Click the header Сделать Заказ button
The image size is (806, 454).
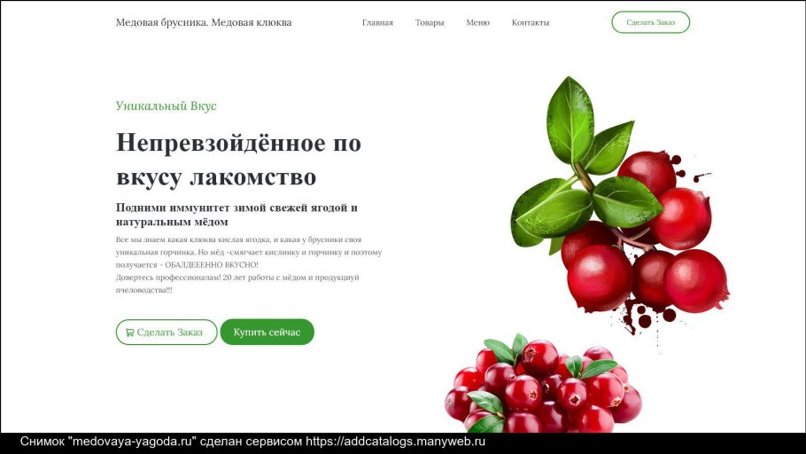pyautogui.click(x=650, y=22)
